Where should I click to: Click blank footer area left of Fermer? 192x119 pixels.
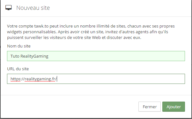(x=69, y=107)
